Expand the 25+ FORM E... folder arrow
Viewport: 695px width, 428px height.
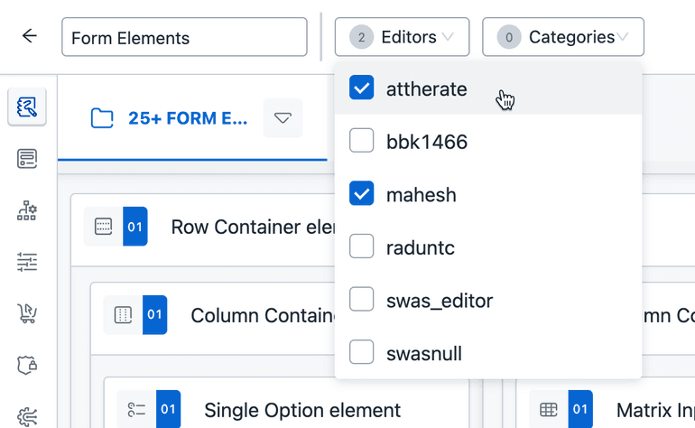pos(283,118)
